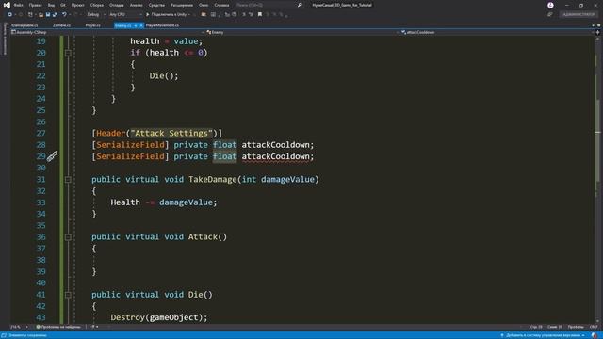Open the Enemy class navigation dropdown
The height and width of the screenshot is (339, 603).
[303, 32]
